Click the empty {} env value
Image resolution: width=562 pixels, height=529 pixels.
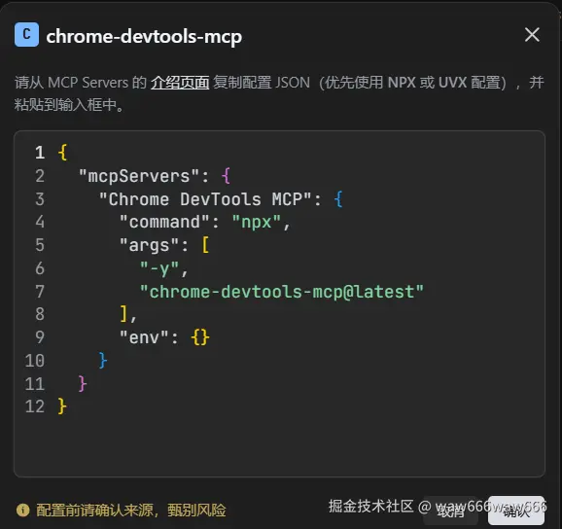(200, 337)
